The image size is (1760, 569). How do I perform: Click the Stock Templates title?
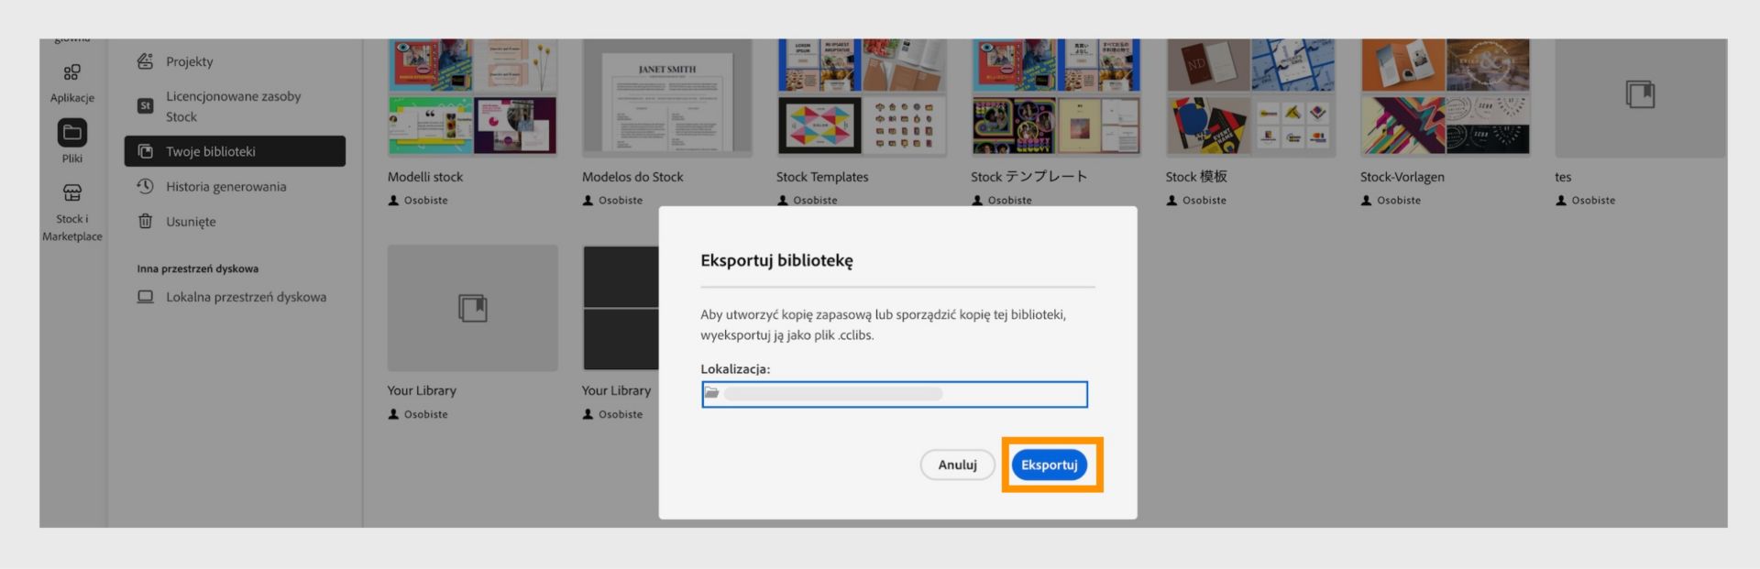click(x=822, y=177)
